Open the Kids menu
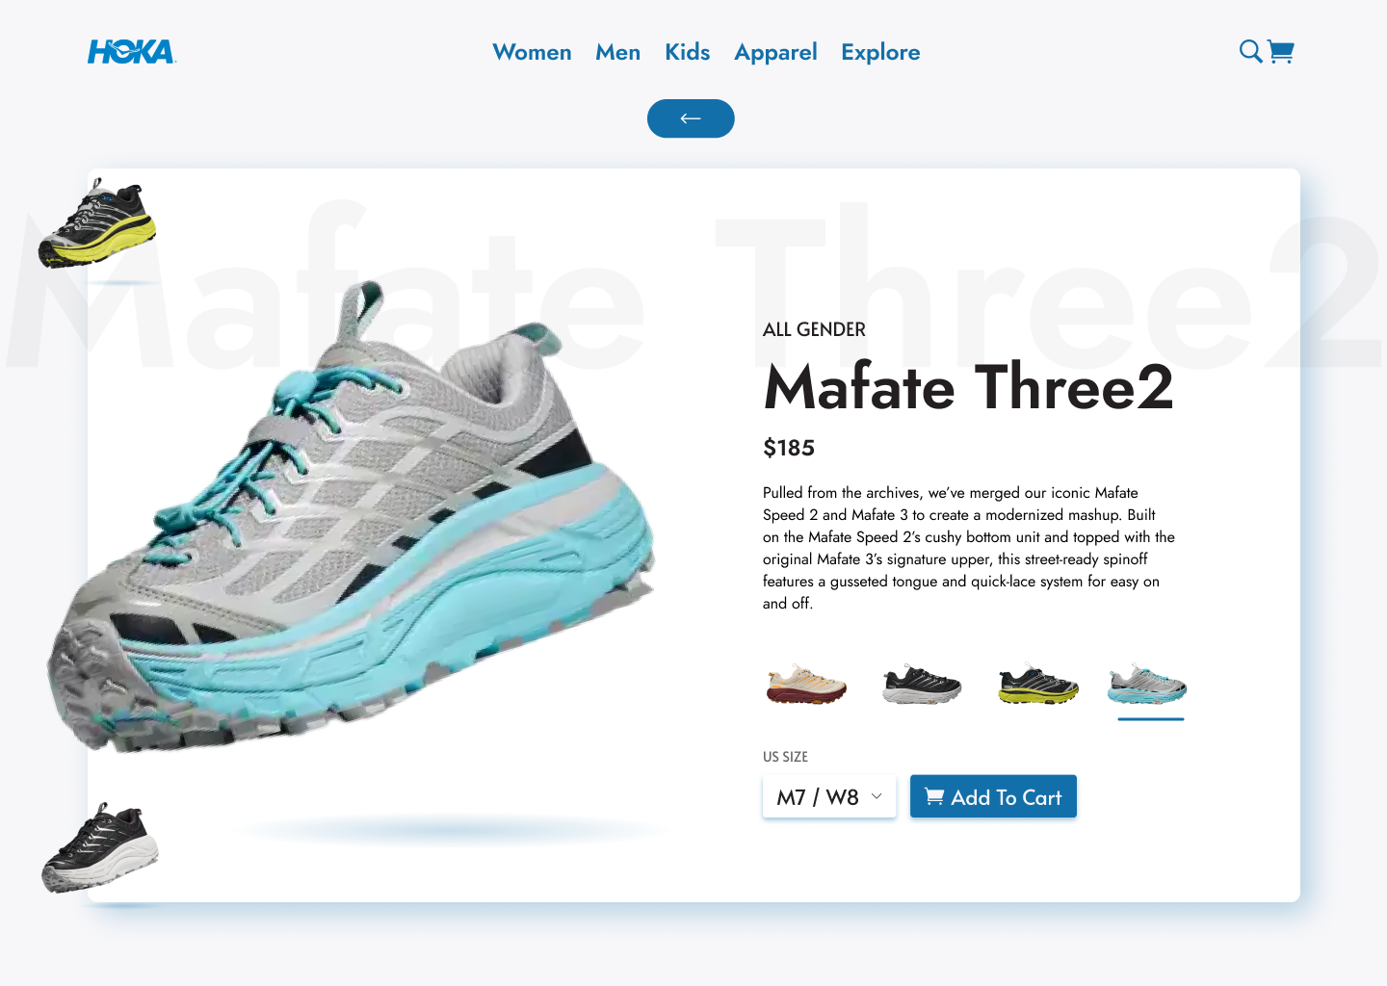The image size is (1387, 986). 688,52
